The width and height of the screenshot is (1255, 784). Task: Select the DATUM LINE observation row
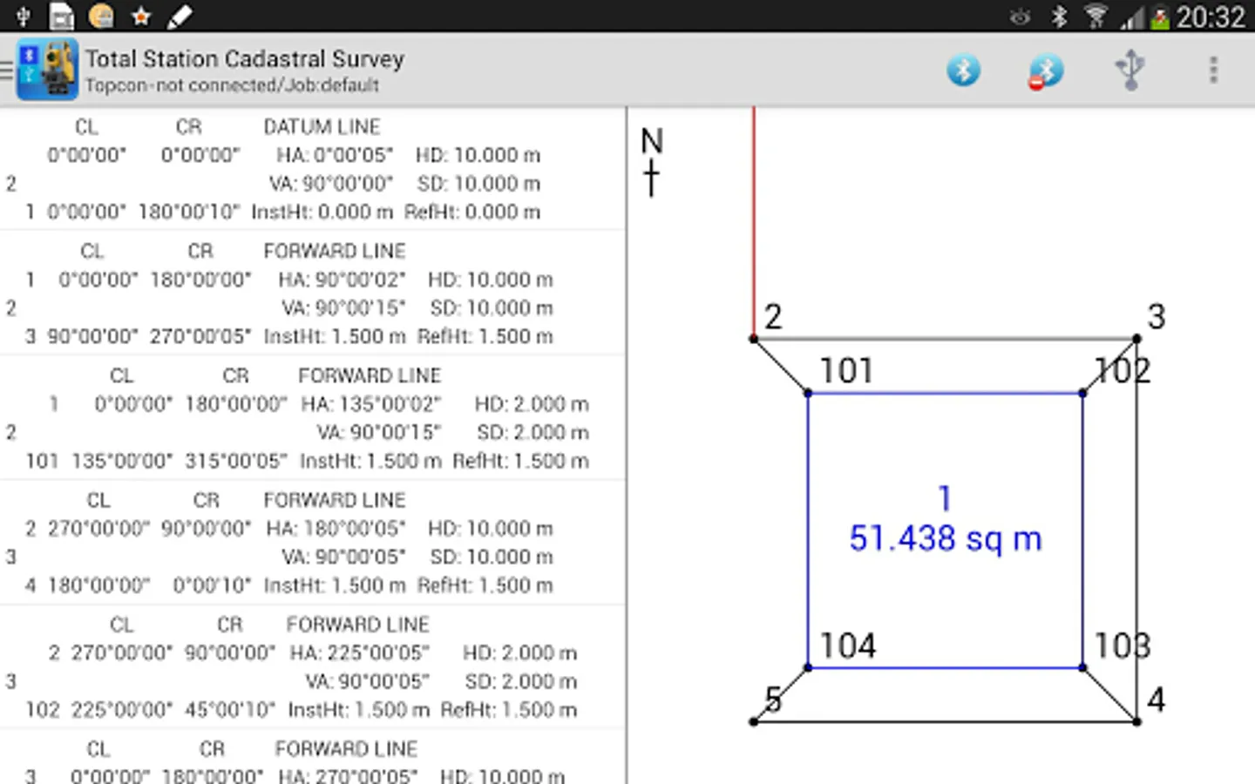point(312,170)
